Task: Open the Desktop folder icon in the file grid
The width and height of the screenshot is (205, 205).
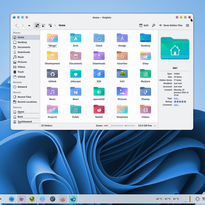Action: tap(146, 38)
